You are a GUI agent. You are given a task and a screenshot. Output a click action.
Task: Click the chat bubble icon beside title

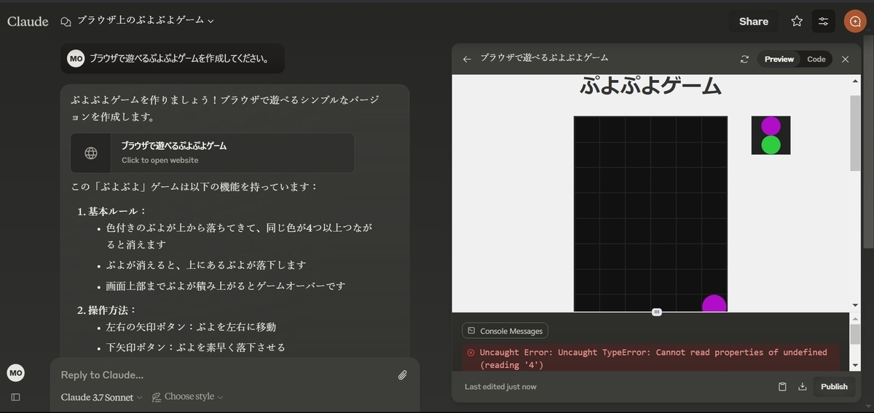[x=66, y=21]
